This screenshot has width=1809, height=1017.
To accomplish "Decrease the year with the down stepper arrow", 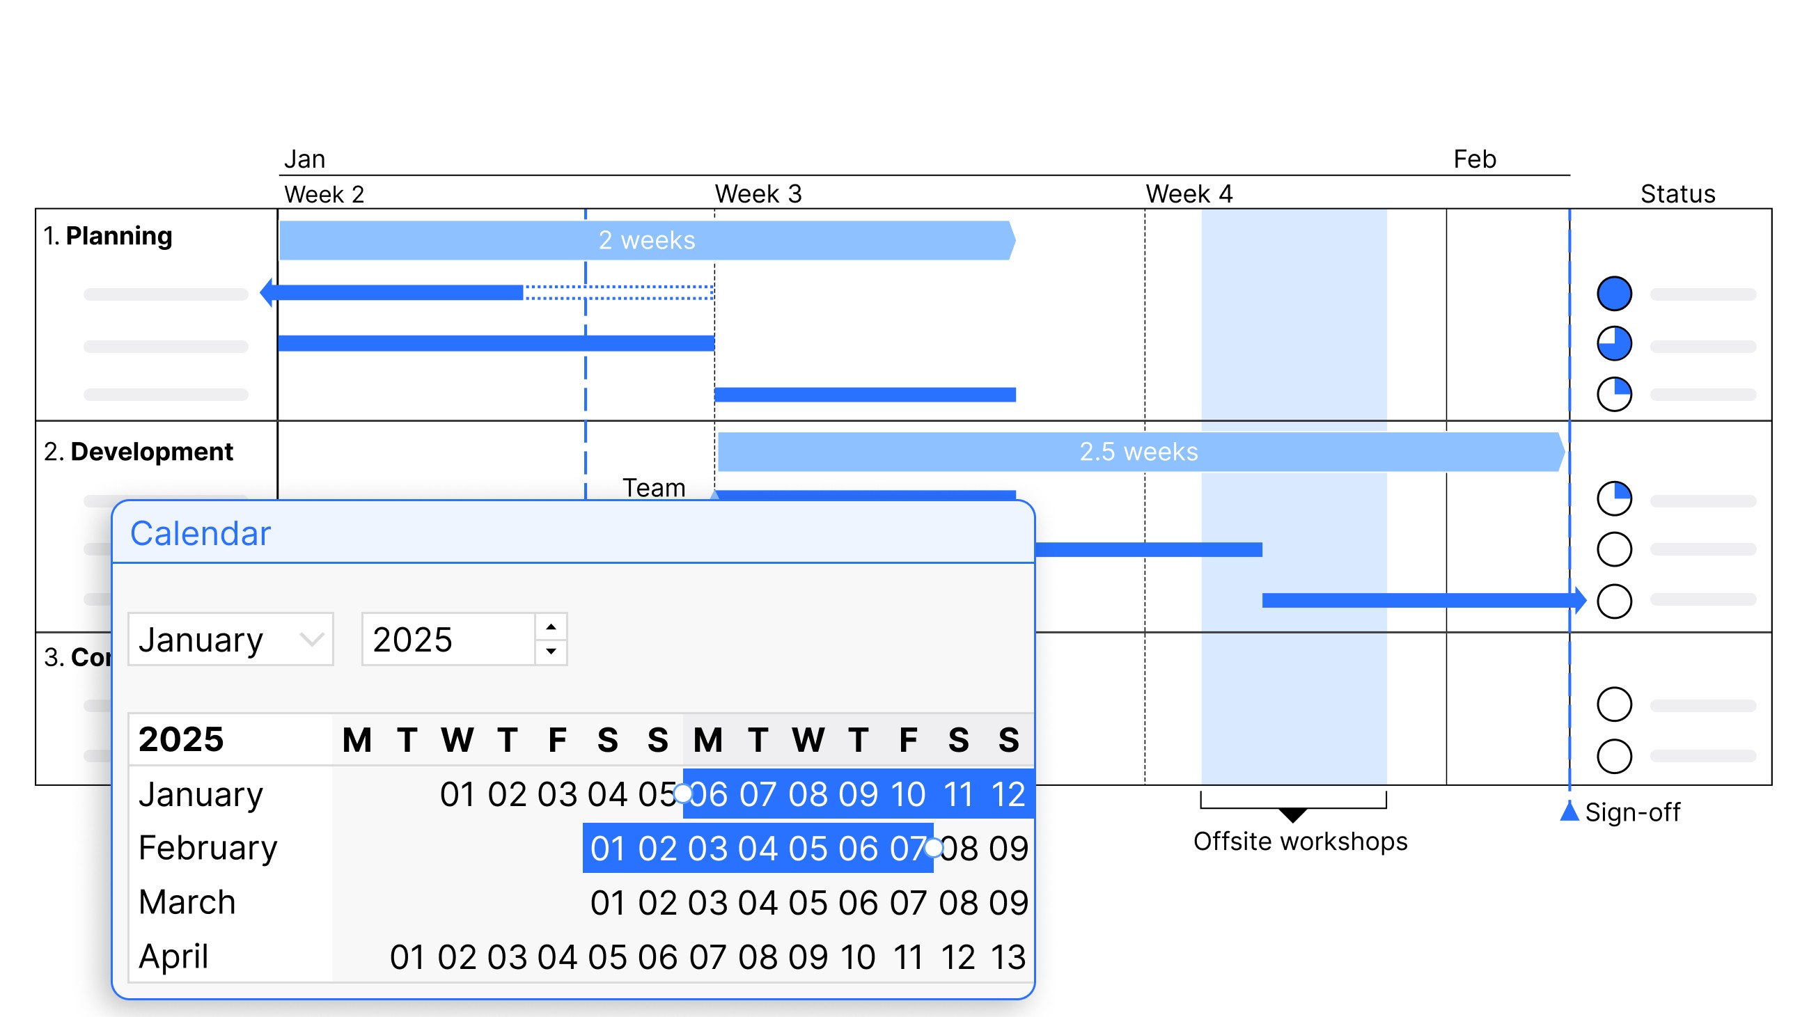I will [551, 652].
